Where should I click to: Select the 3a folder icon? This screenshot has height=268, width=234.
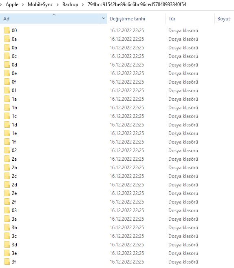[x=7, y=219]
